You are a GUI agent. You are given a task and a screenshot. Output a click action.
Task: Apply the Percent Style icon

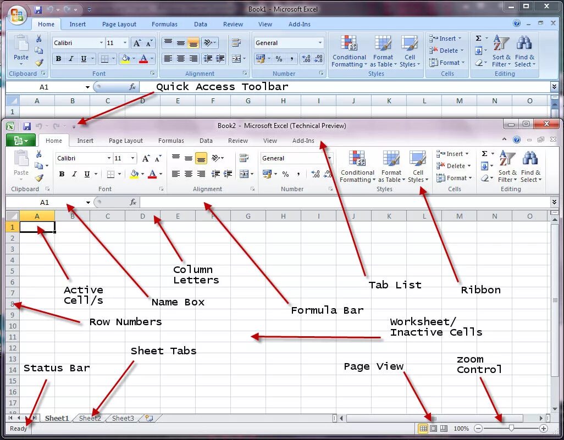[286, 174]
